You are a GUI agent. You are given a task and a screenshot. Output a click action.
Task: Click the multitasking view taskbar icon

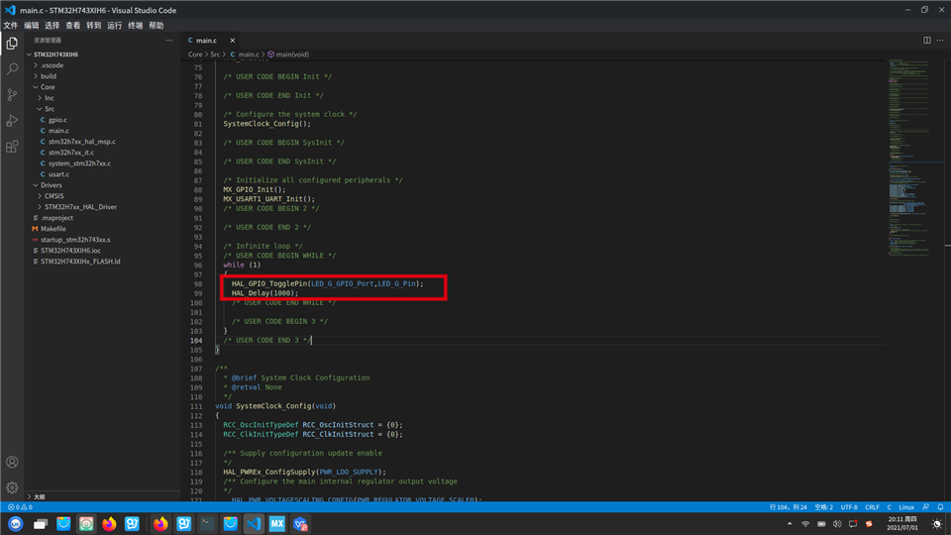tap(41, 524)
